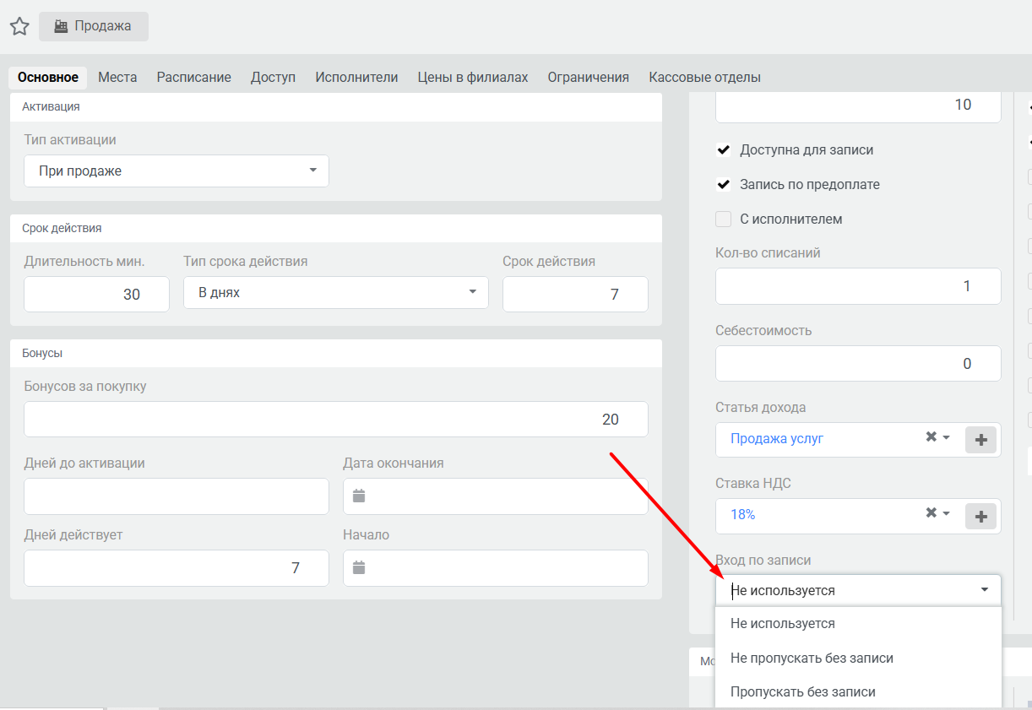Open calendar icon in Начало field
The image size is (1032, 710).
tap(359, 568)
